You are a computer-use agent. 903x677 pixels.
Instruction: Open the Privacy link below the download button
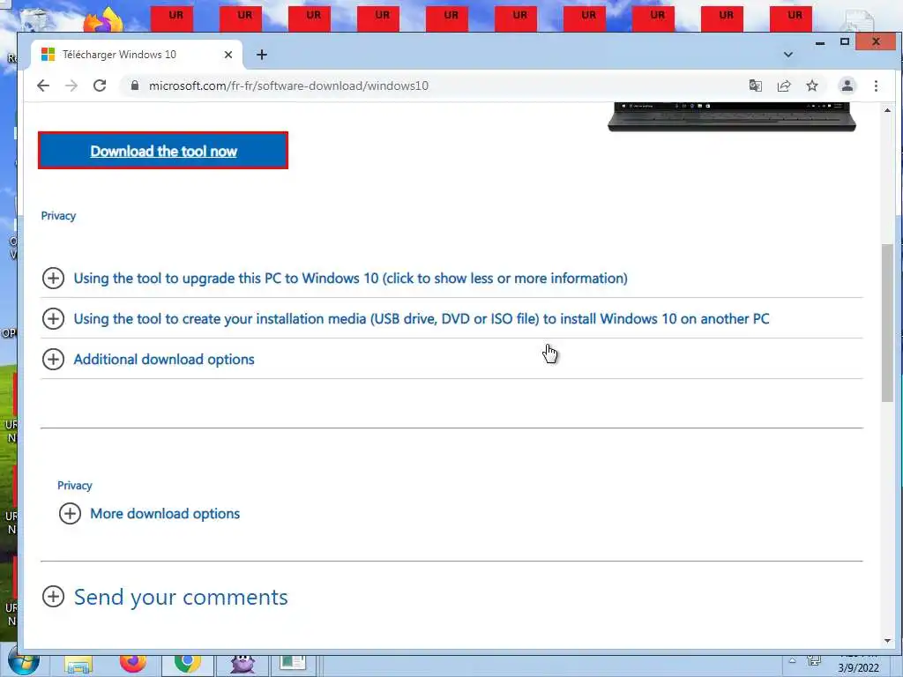[58, 216]
